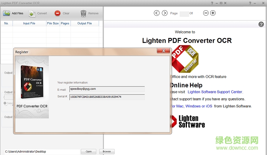The image size is (267, 155).
Task: Click the Lighten Software logo
Action: coord(188,121)
